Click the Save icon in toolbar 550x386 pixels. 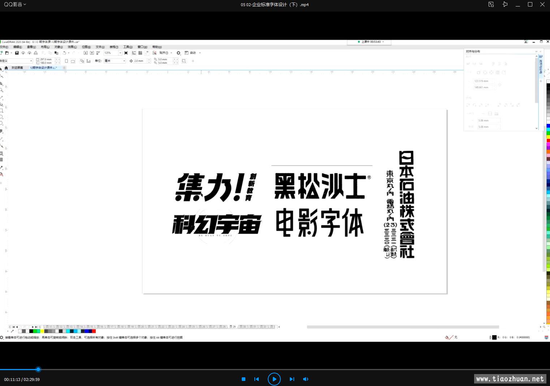(x=17, y=53)
